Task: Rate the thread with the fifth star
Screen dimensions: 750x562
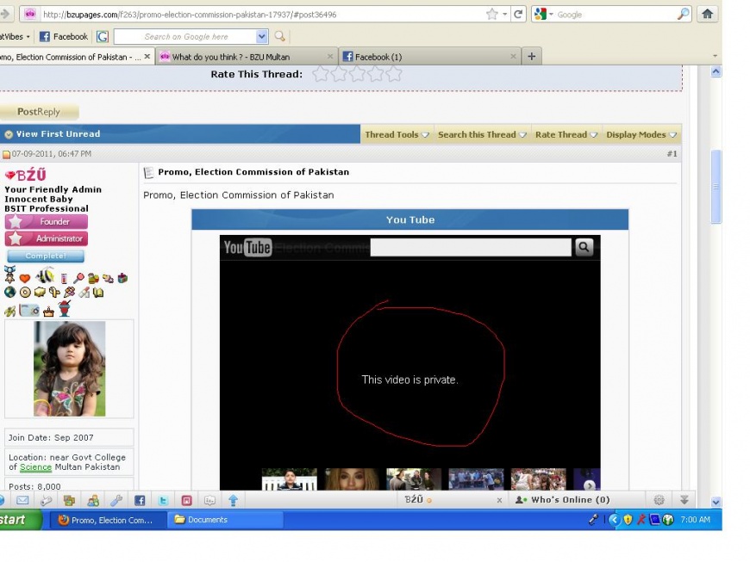Action: [394, 74]
